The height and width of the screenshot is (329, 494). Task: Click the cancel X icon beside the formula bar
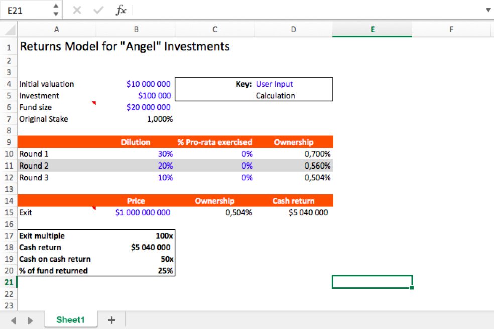click(78, 9)
